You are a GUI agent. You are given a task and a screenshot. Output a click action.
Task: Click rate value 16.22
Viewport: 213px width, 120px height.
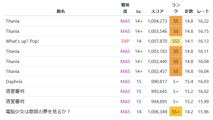pyautogui.click(x=203, y=21)
